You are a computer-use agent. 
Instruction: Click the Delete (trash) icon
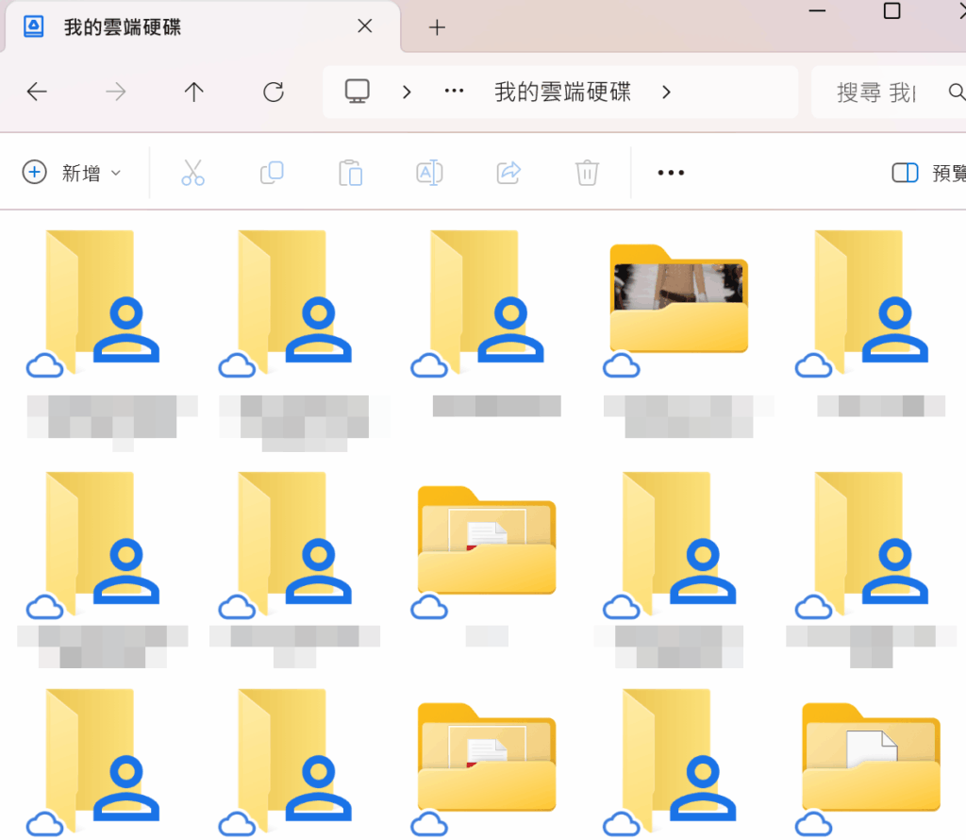[x=587, y=172]
